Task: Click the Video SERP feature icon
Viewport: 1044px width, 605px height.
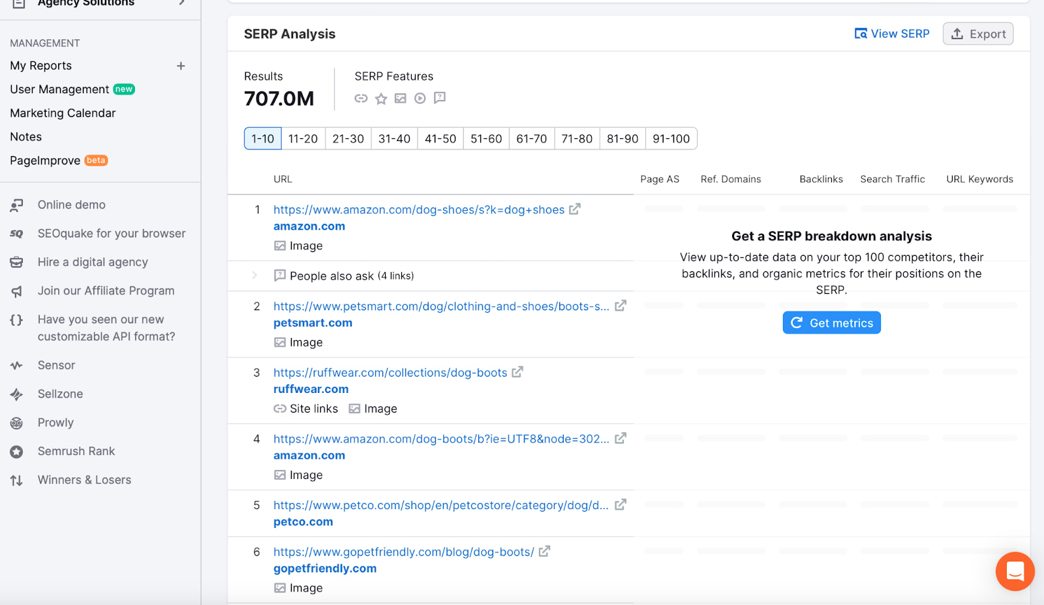Action: pyautogui.click(x=420, y=98)
